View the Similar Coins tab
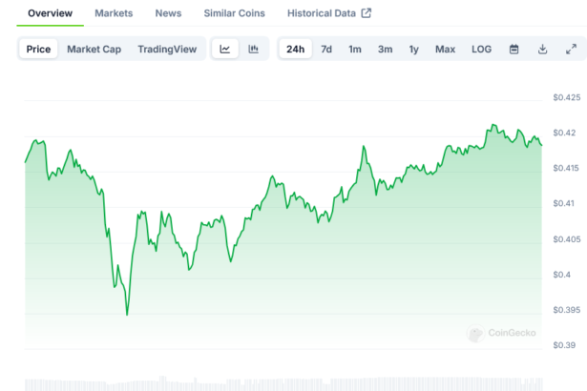The width and height of the screenshot is (587, 391). [x=235, y=13]
